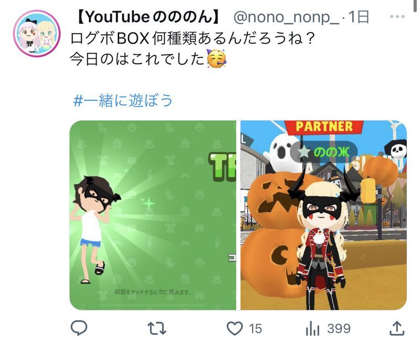Click the 15 likes count
Screen dimensions: 420x352
(x=255, y=328)
